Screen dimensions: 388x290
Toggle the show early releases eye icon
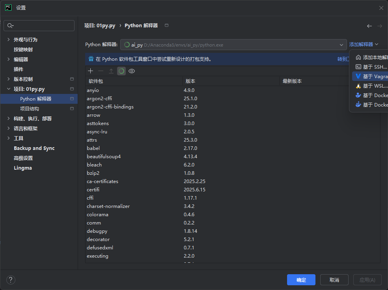132,71
